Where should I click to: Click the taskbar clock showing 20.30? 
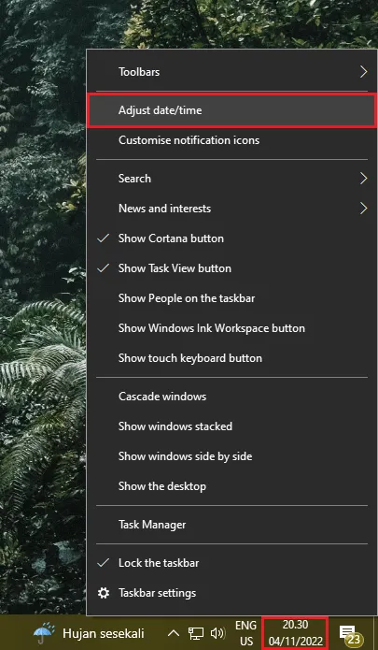point(295,633)
